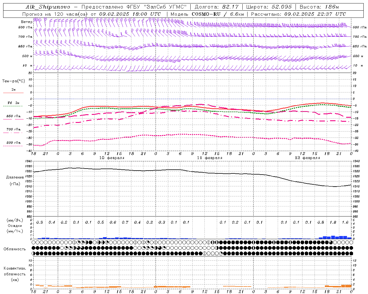
Task: Click the Ветер wind panel label
Action: pyautogui.click(x=26, y=22)
